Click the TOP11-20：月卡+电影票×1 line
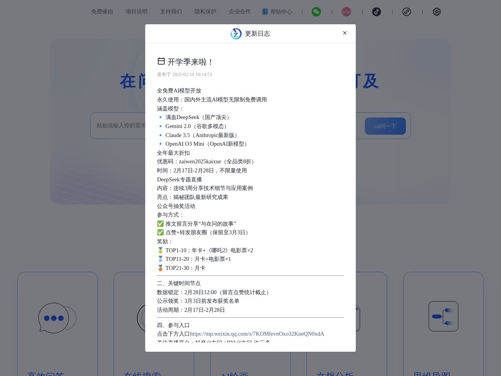Screen dimensions: 501x376 point(194,259)
